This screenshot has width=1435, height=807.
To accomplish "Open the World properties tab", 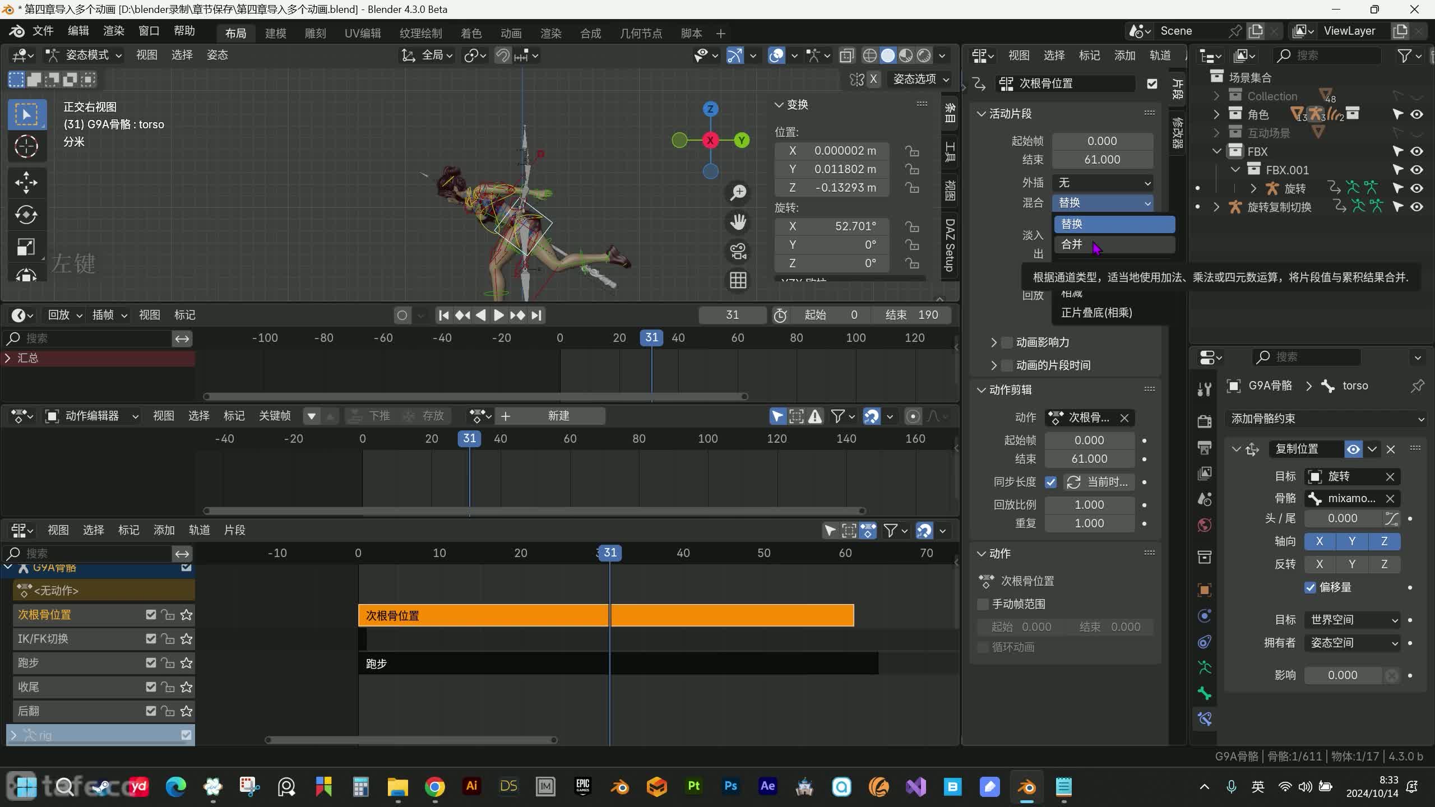I will [x=1204, y=525].
